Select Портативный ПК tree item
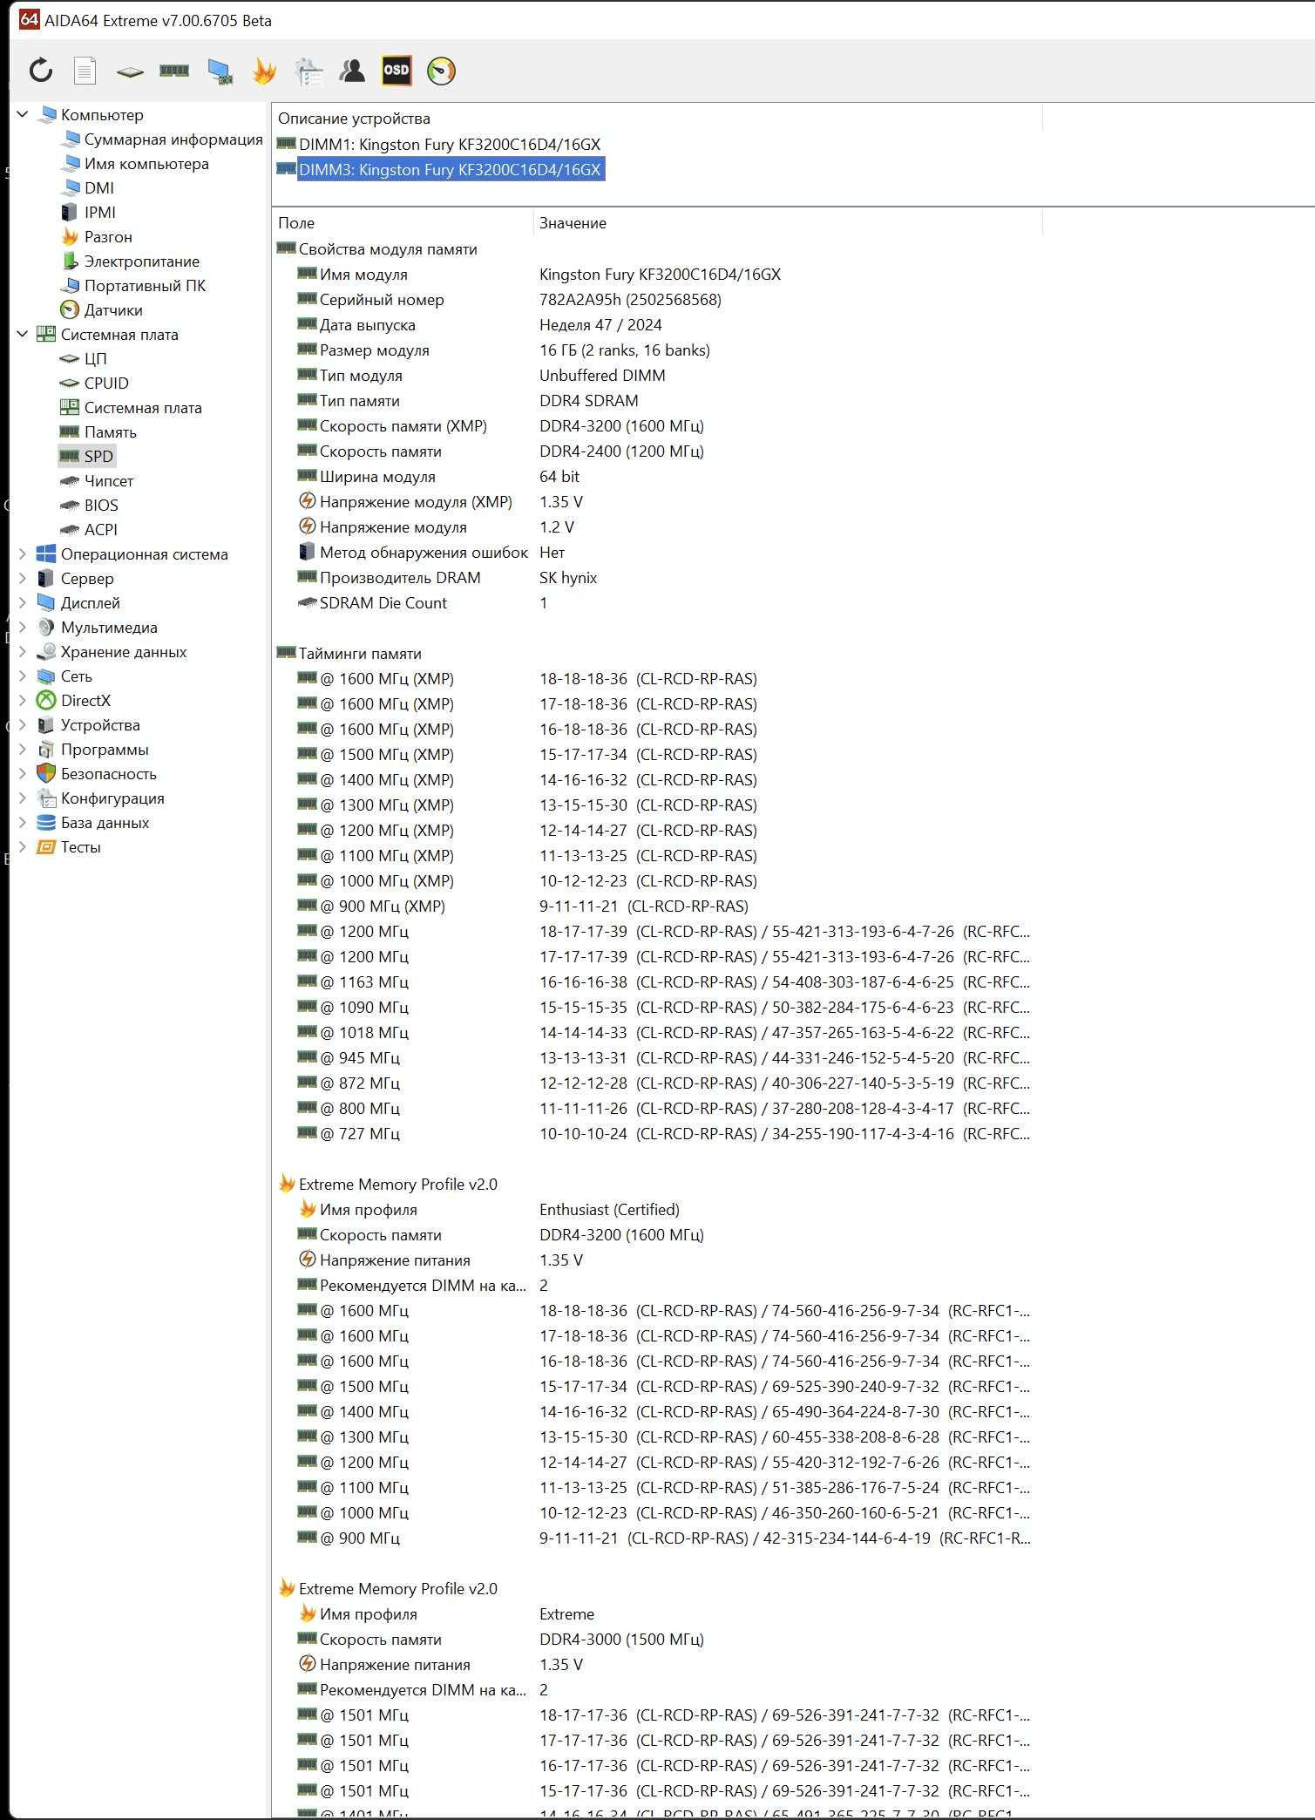Screen dimensions: 1315x1820 coord(145,286)
